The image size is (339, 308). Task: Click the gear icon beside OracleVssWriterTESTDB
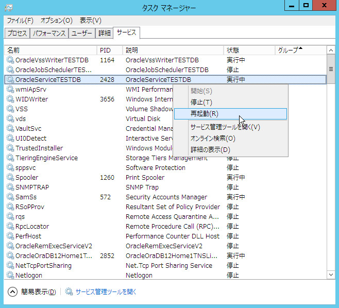pyautogui.click(x=10, y=60)
